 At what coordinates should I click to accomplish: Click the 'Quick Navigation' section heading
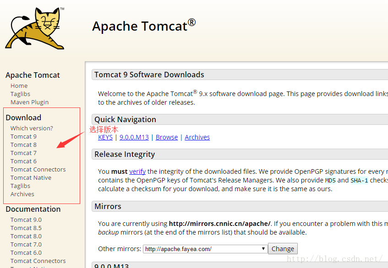(x=125, y=119)
